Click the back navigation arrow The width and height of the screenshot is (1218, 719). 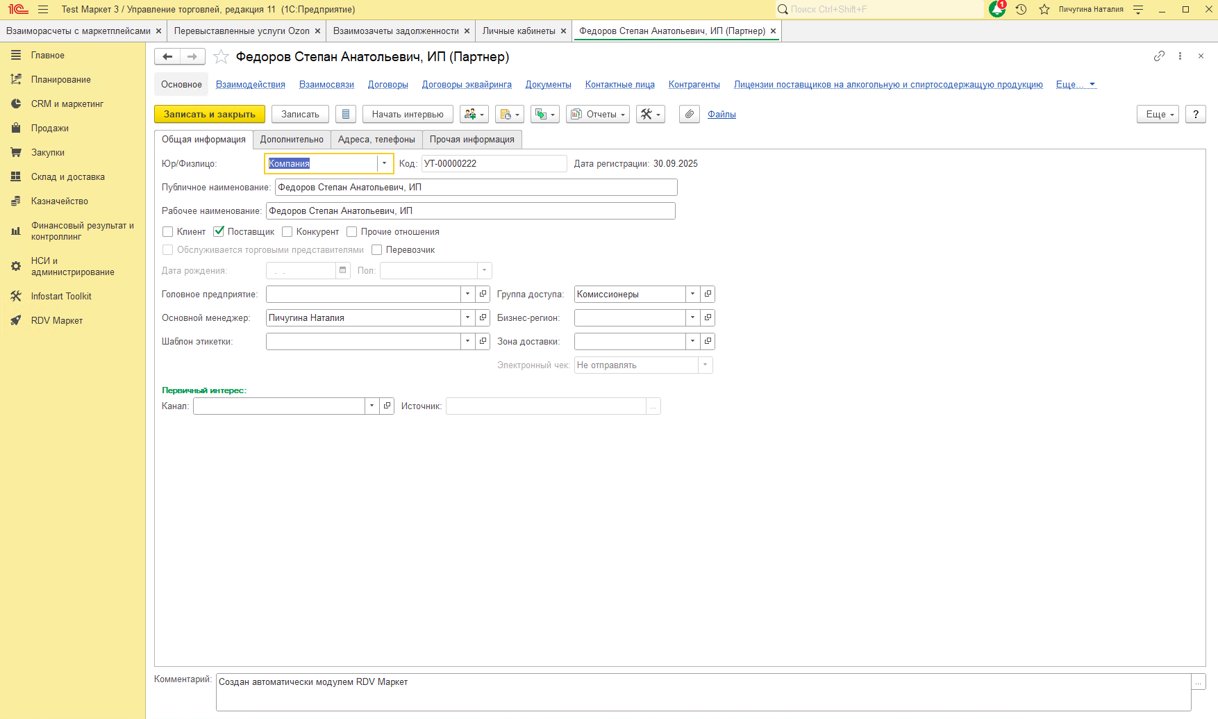(x=167, y=57)
